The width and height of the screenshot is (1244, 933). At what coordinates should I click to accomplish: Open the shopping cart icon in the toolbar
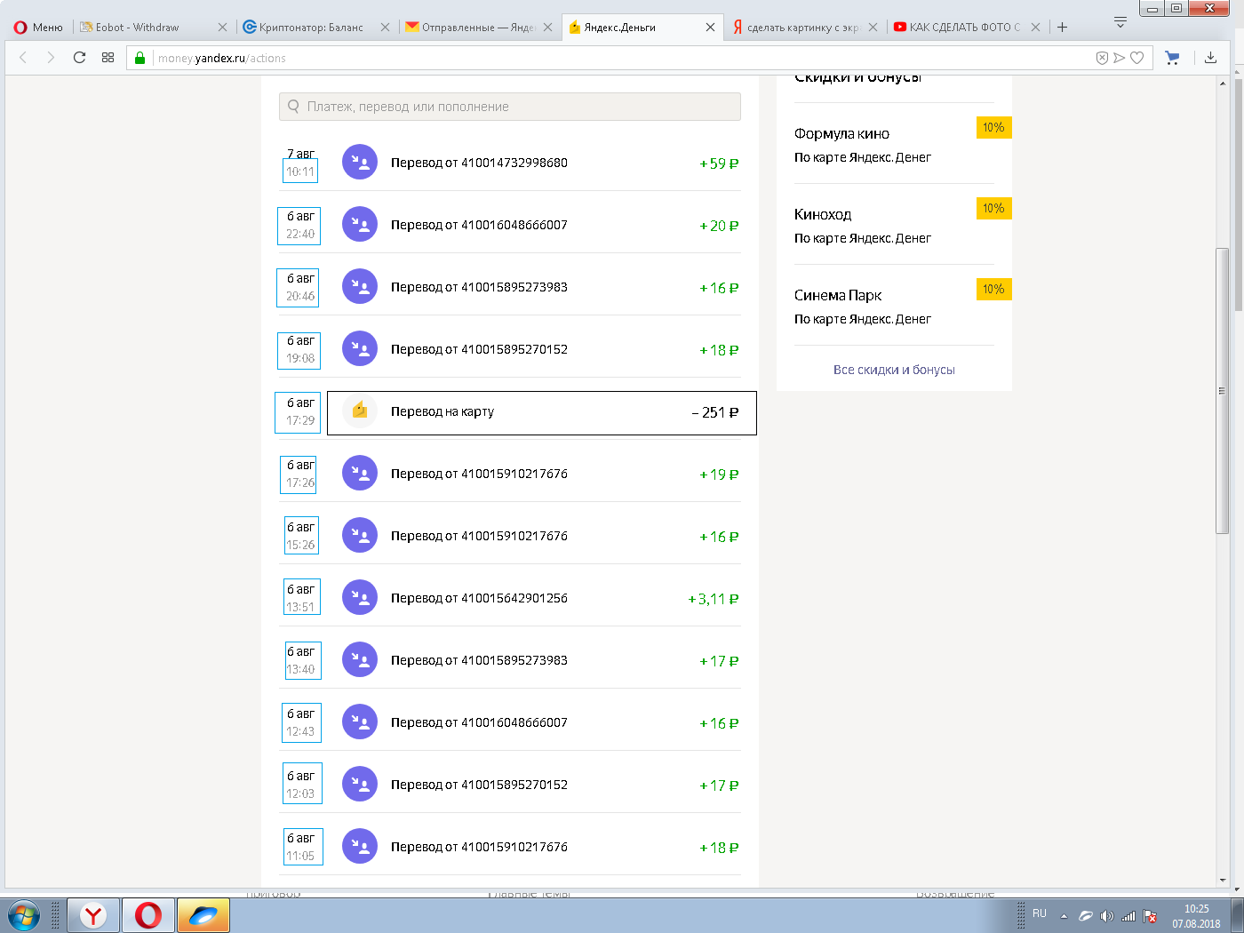pyautogui.click(x=1172, y=58)
